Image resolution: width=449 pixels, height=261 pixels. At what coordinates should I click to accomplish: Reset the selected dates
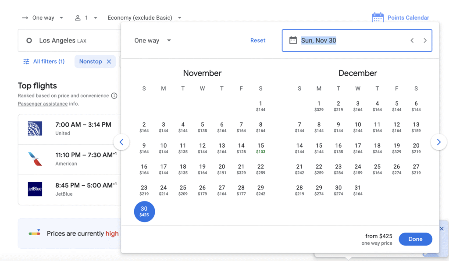pos(258,40)
